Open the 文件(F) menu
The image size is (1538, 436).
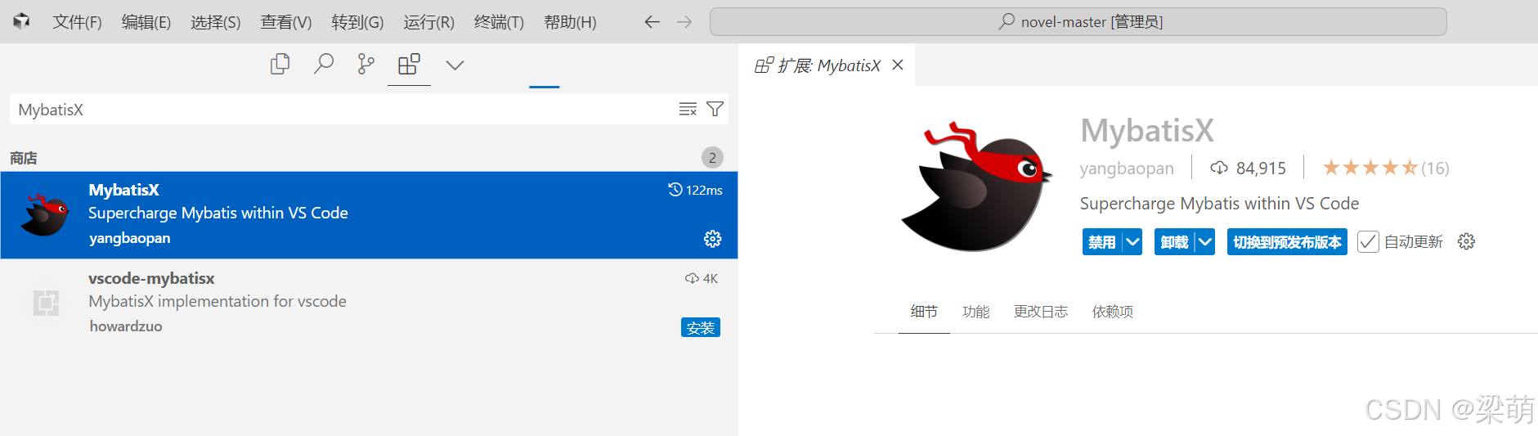tap(78, 22)
